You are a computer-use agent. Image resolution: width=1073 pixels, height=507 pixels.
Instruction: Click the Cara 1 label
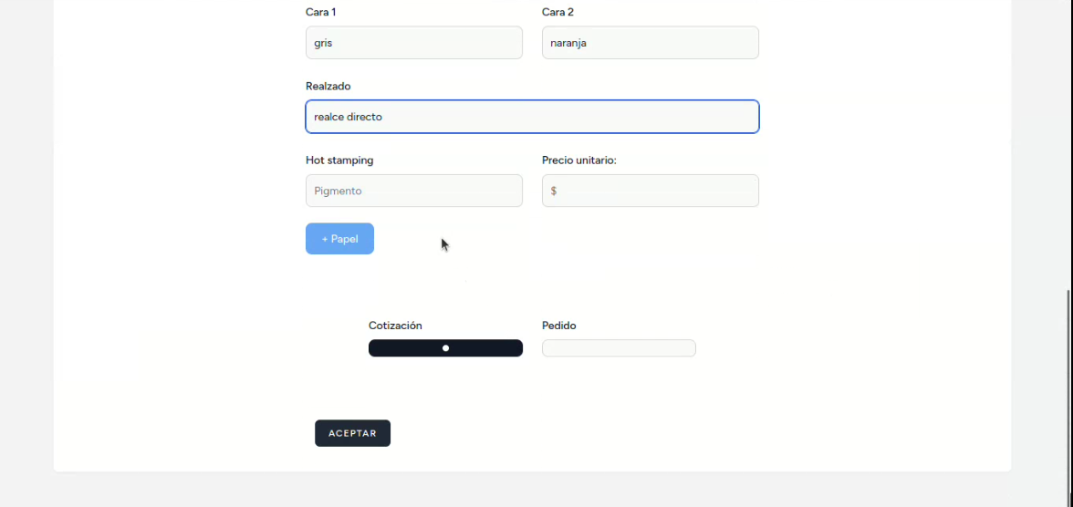(x=321, y=12)
